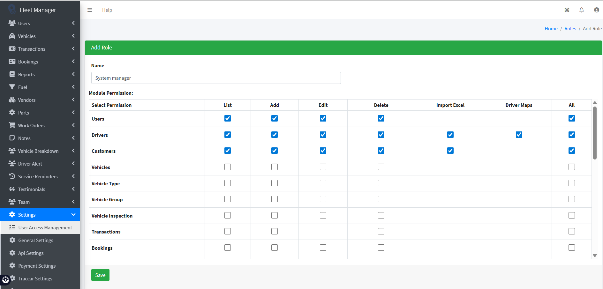Image resolution: width=603 pixels, height=289 pixels.
Task: Open the user profile account icon
Action: point(596,10)
